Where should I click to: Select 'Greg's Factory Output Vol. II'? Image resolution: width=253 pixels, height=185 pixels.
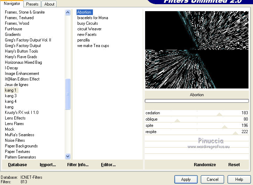28,40
